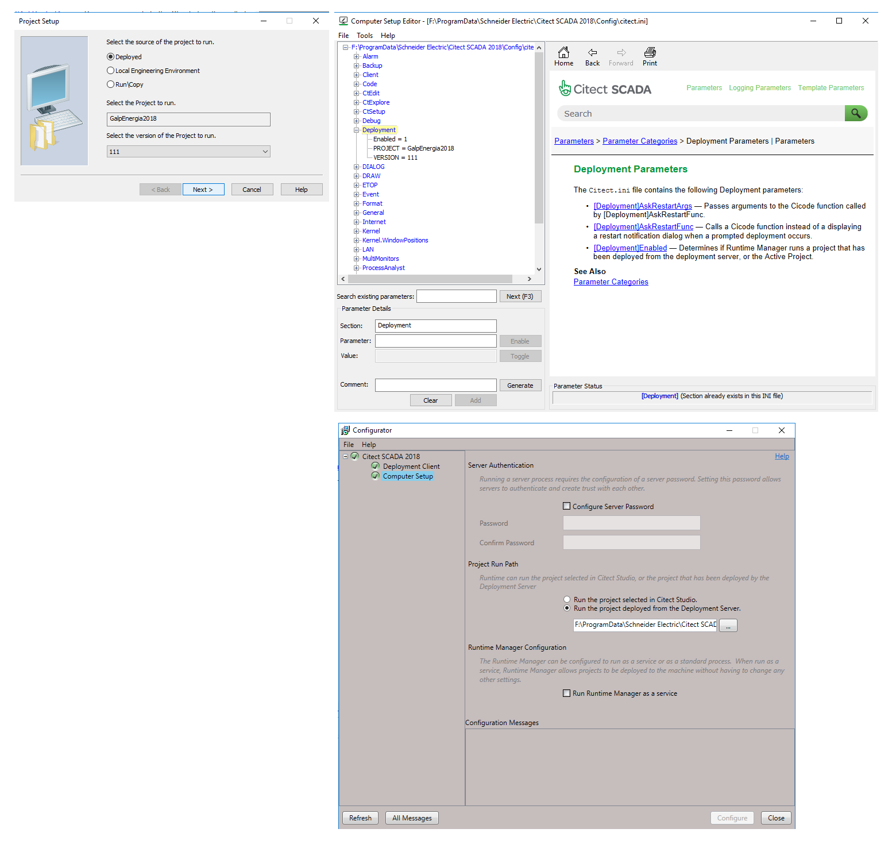Click the green search magnifier button
The width and height of the screenshot is (896, 848).
[856, 113]
